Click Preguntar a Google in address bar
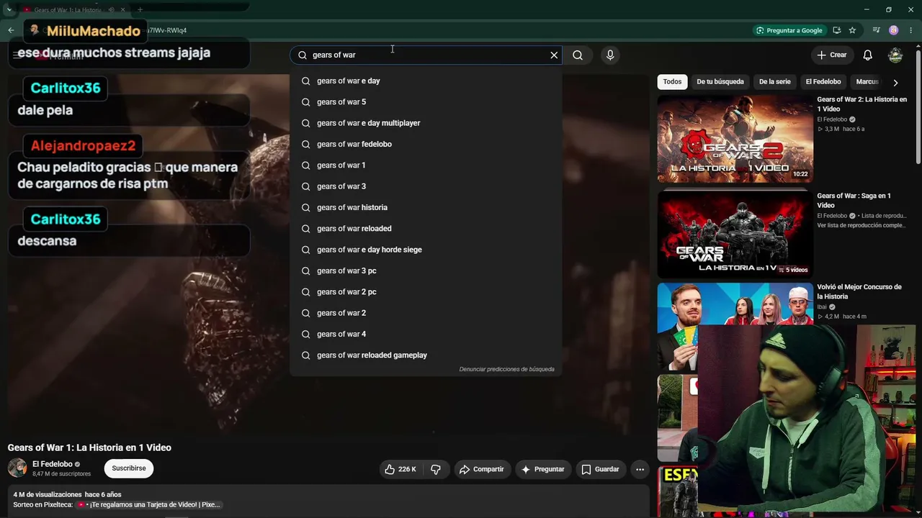Viewport: 922px width, 518px height. [x=789, y=30]
